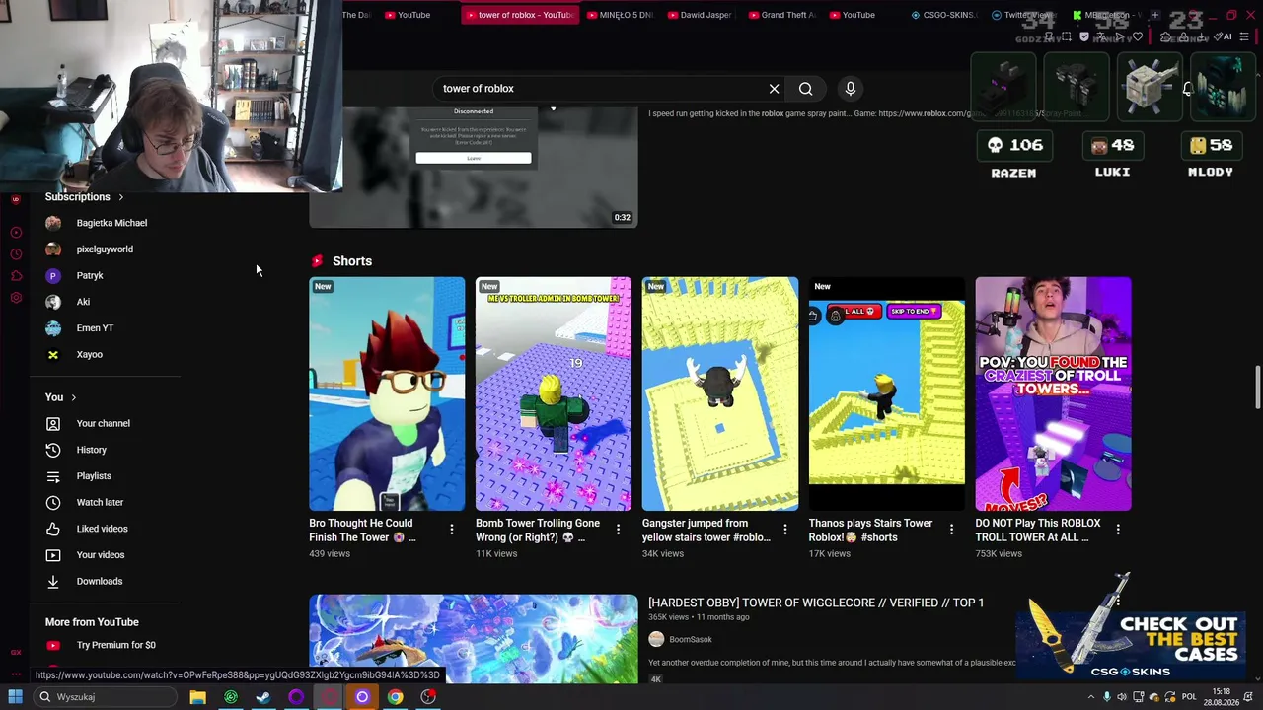
Task: Open the YouTube notifications bell
Action: coord(1188,89)
